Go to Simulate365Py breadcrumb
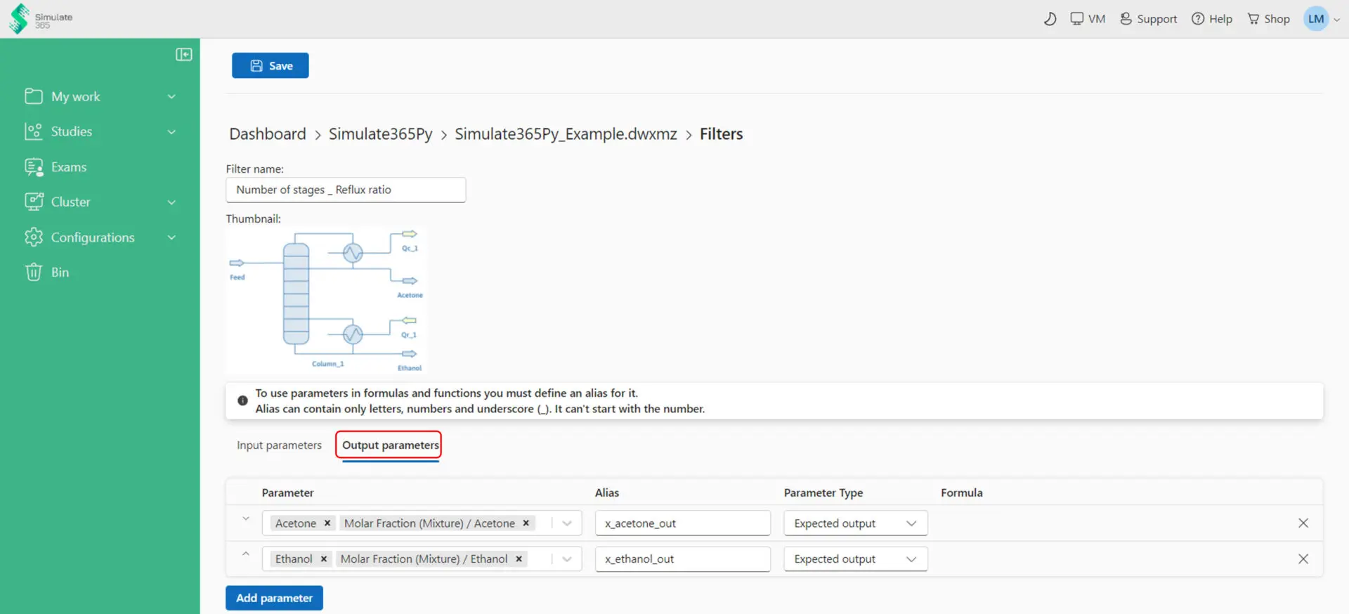Screen dimensions: 1349x614 pos(381,134)
